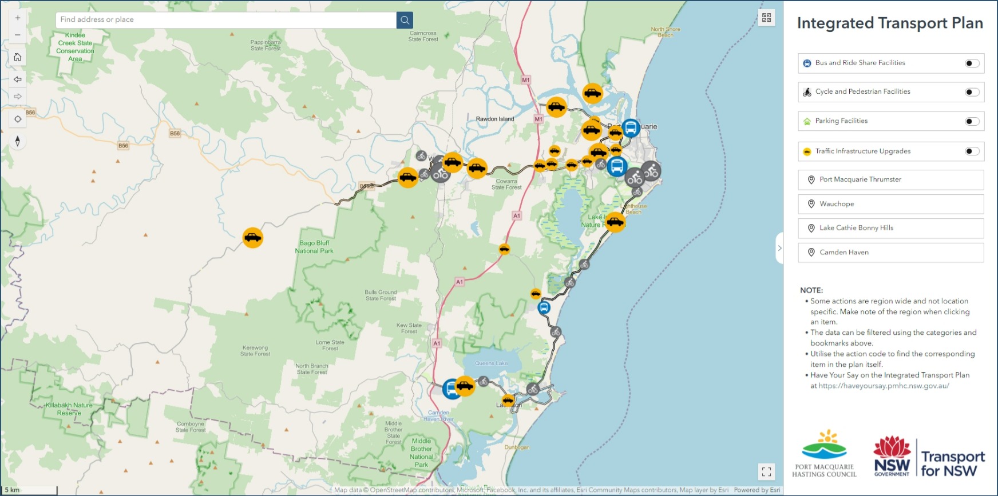The width and height of the screenshot is (998, 496).
Task: Enable Parking Facilities filter switch
Action: coord(972,121)
